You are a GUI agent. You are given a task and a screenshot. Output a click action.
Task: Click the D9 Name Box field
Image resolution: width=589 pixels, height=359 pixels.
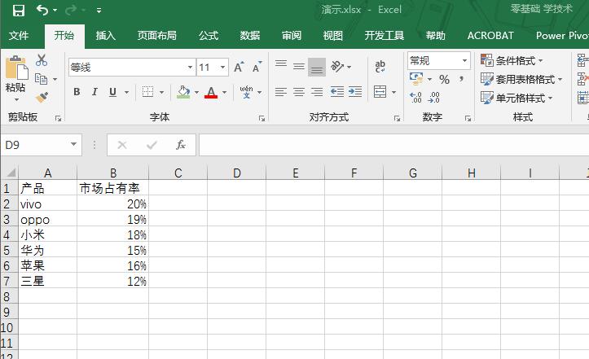pos(42,145)
